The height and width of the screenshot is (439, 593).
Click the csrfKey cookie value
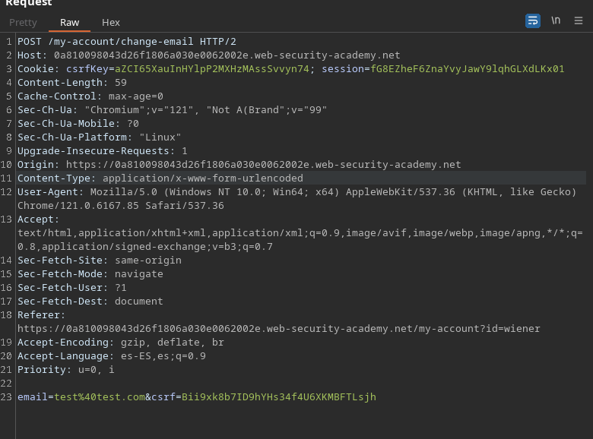click(212, 69)
